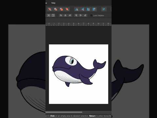Rotate selection clockwise icon

pos(94,9)
